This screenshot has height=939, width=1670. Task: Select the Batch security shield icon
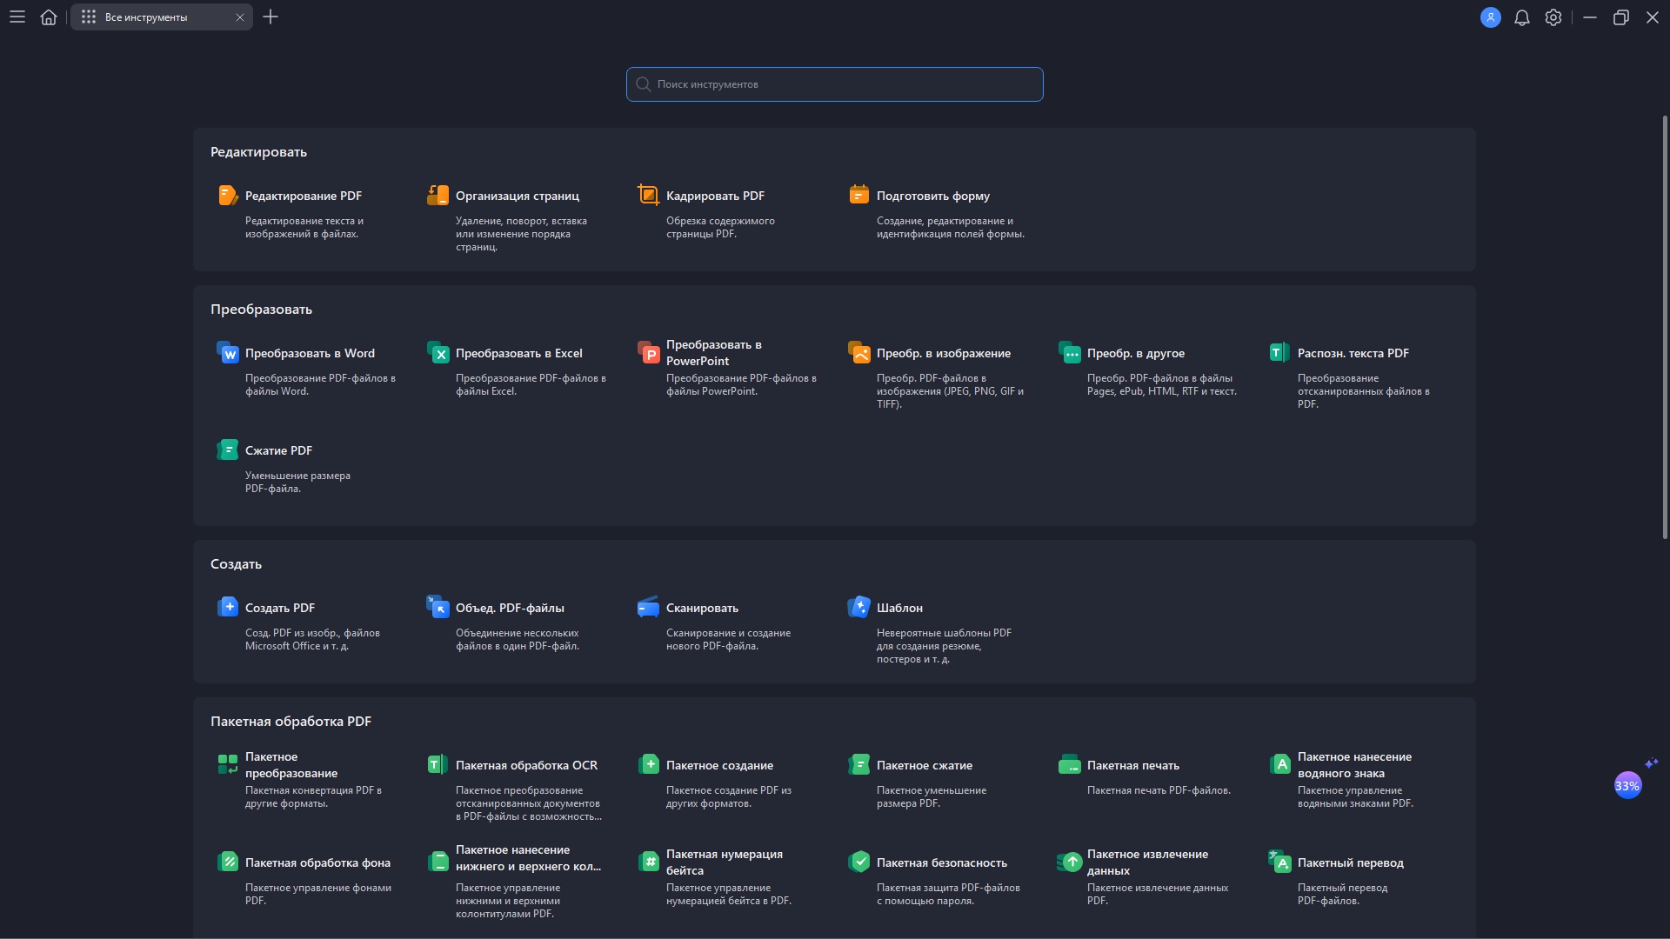click(858, 862)
